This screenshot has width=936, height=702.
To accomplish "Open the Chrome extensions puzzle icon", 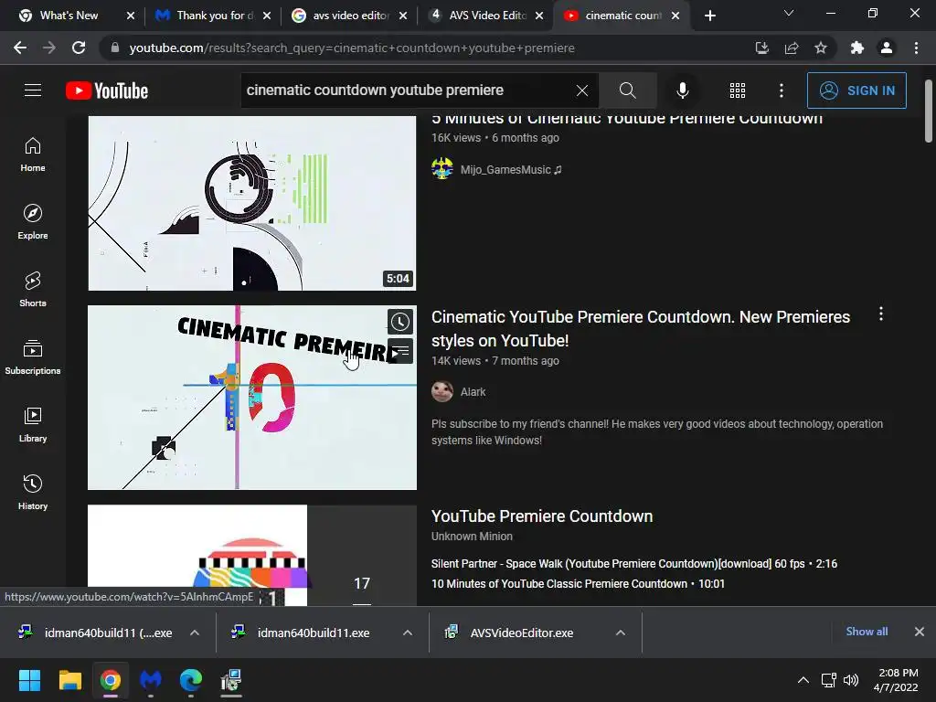I will click(x=857, y=48).
